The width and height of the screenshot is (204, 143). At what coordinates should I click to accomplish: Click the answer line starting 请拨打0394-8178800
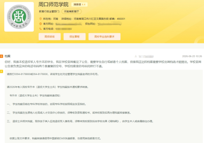tap(53, 74)
